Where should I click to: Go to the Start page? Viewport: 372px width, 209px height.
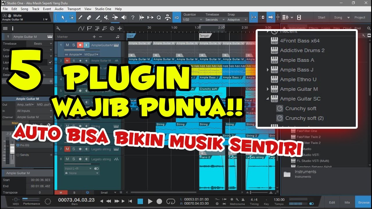(321, 17)
